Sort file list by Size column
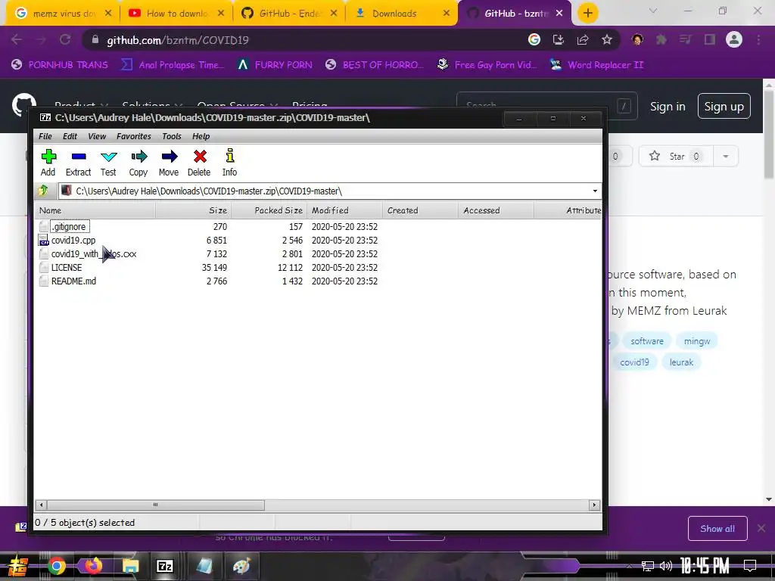The image size is (775, 581). coord(193,210)
